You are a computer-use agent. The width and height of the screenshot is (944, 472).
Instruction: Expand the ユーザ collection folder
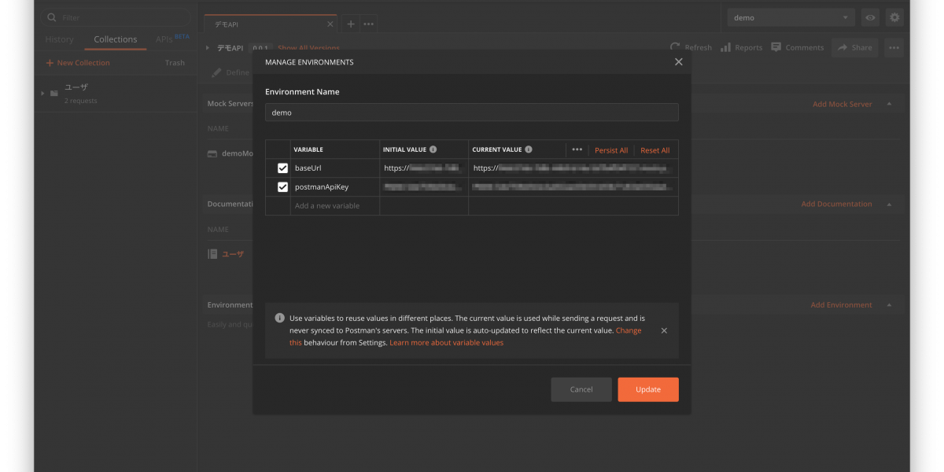[x=42, y=94]
